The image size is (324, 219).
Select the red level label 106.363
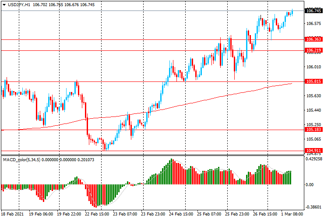[x=313, y=39]
